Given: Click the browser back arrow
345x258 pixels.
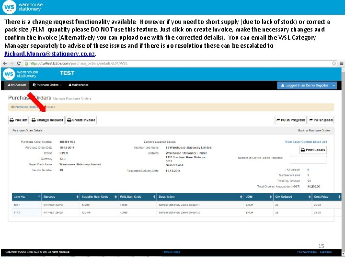Looking at the screenshot, I should pos(5,64).
